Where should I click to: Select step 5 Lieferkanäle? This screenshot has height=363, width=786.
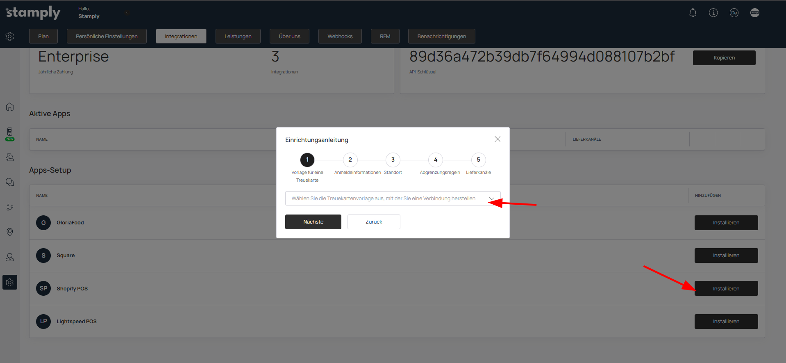pos(478,160)
